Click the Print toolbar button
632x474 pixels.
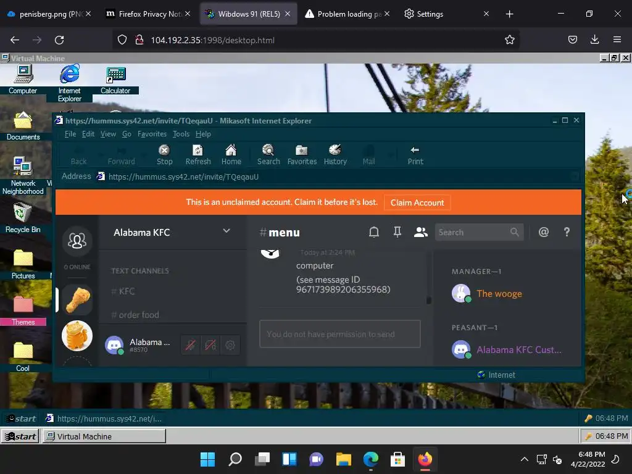click(x=415, y=155)
